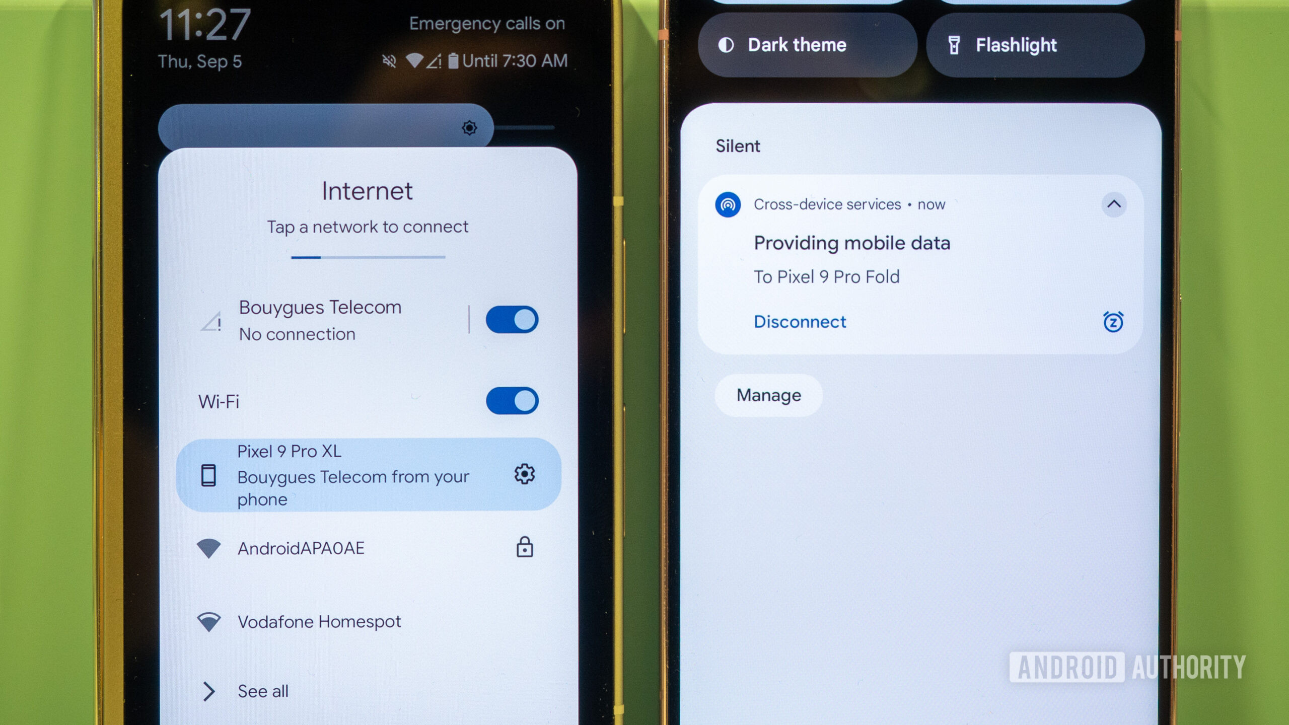Image resolution: width=1289 pixels, height=725 pixels.
Task: Expand the Cross-device services notification chevron
Action: (1114, 204)
